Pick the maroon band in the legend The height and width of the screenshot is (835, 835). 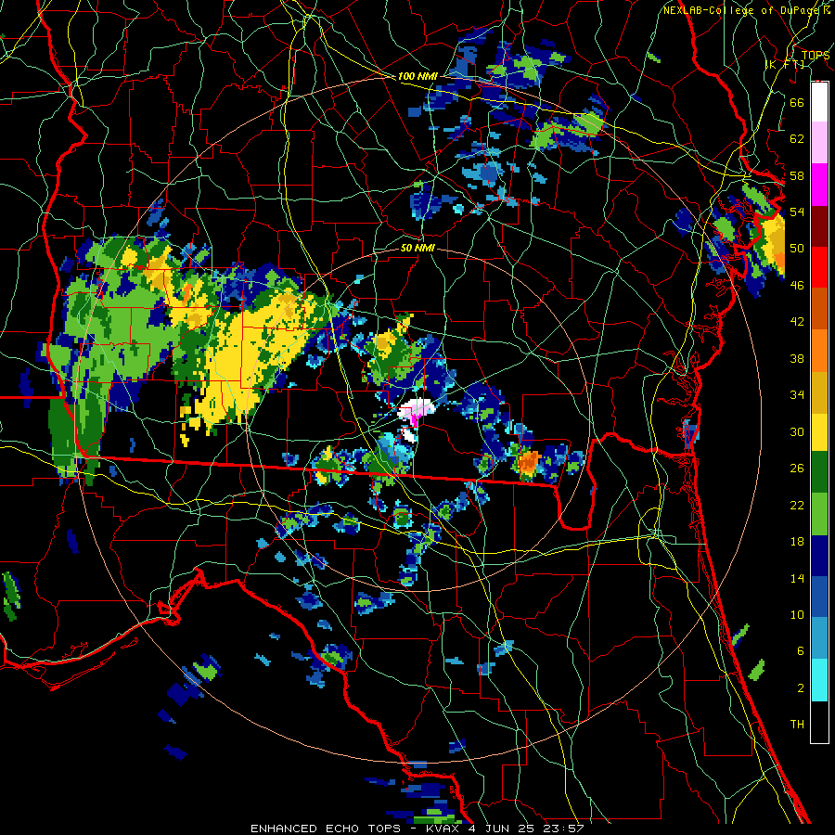(x=819, y=225)
